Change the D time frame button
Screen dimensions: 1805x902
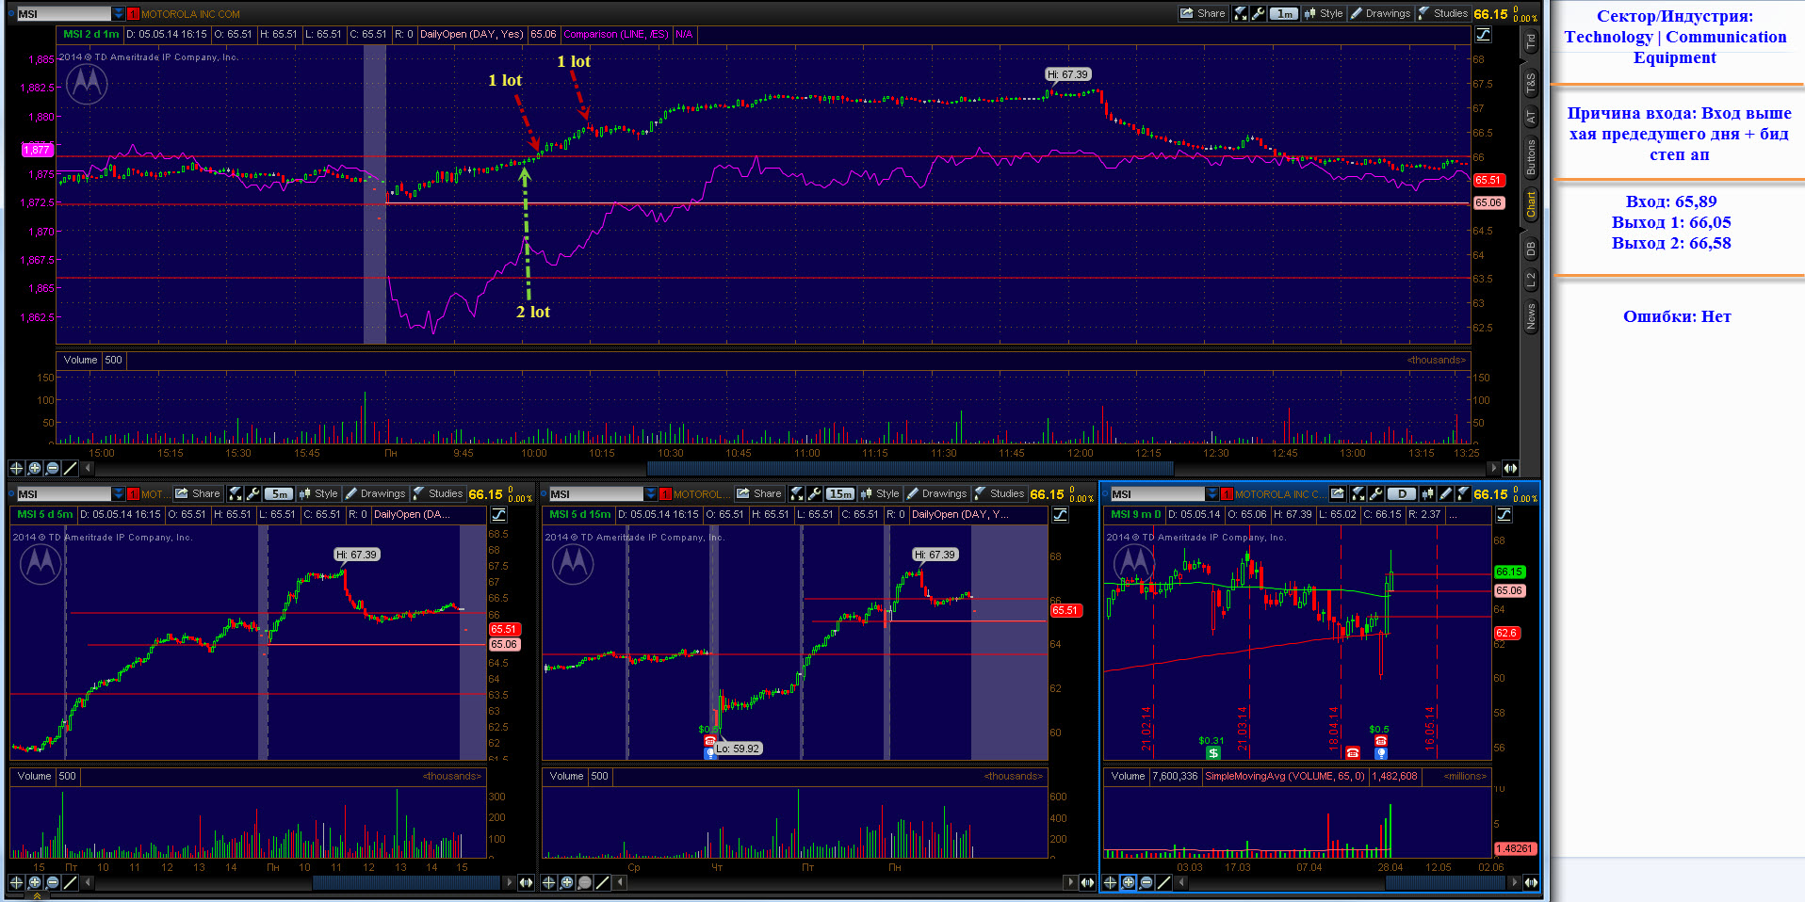tap(1402, 493)
